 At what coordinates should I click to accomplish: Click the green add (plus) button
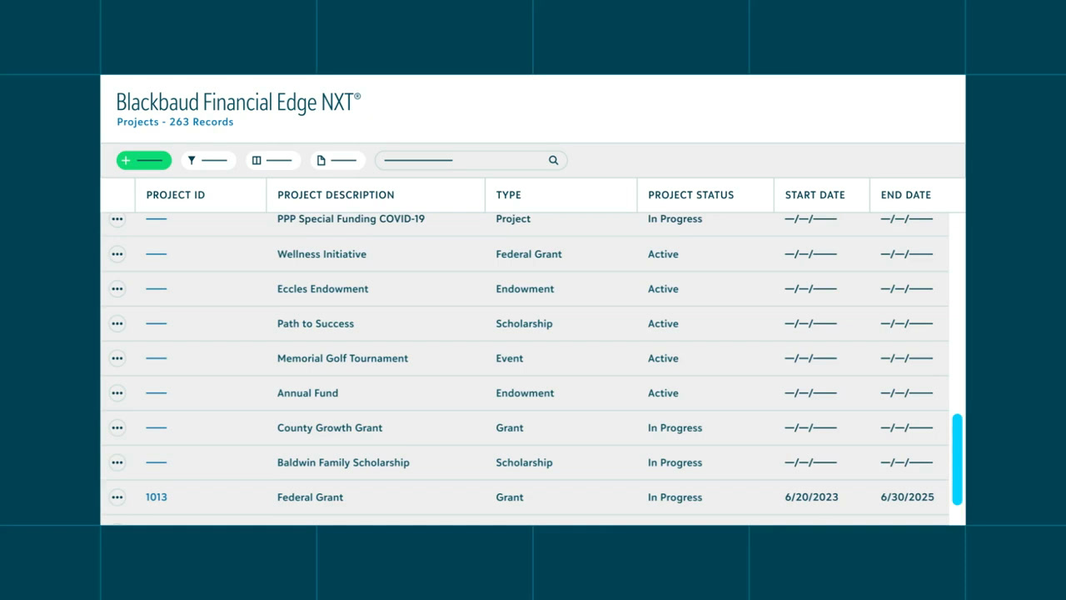coord(144,160)
